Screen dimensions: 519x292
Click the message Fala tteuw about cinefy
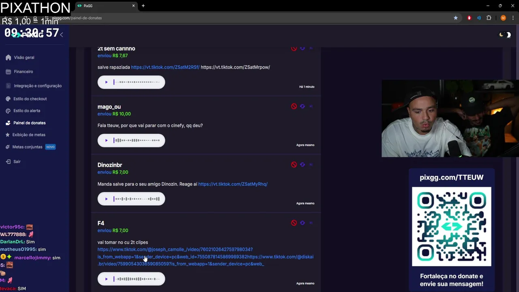[x=150, y=126]
